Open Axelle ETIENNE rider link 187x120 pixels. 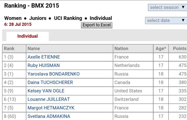pyautogui.click(x=44, y=57)
